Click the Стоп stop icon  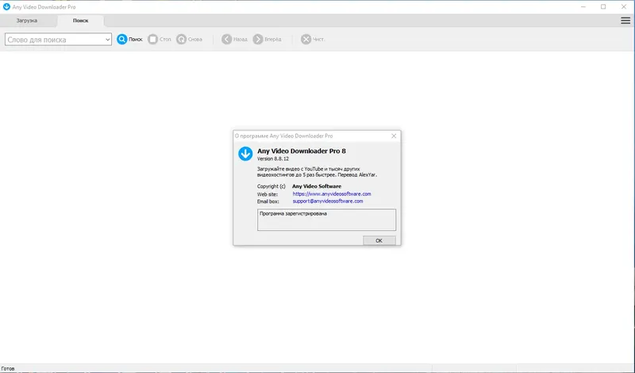[152, 40]
